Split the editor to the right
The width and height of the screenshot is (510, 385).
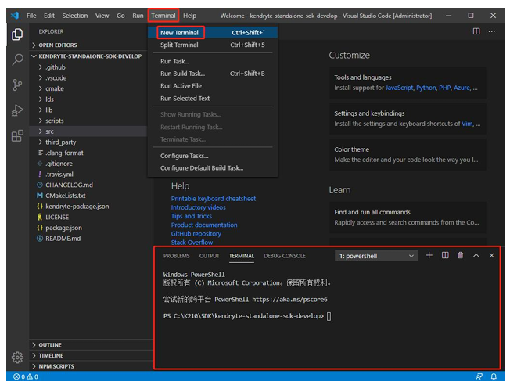click(x=476, y=31)
